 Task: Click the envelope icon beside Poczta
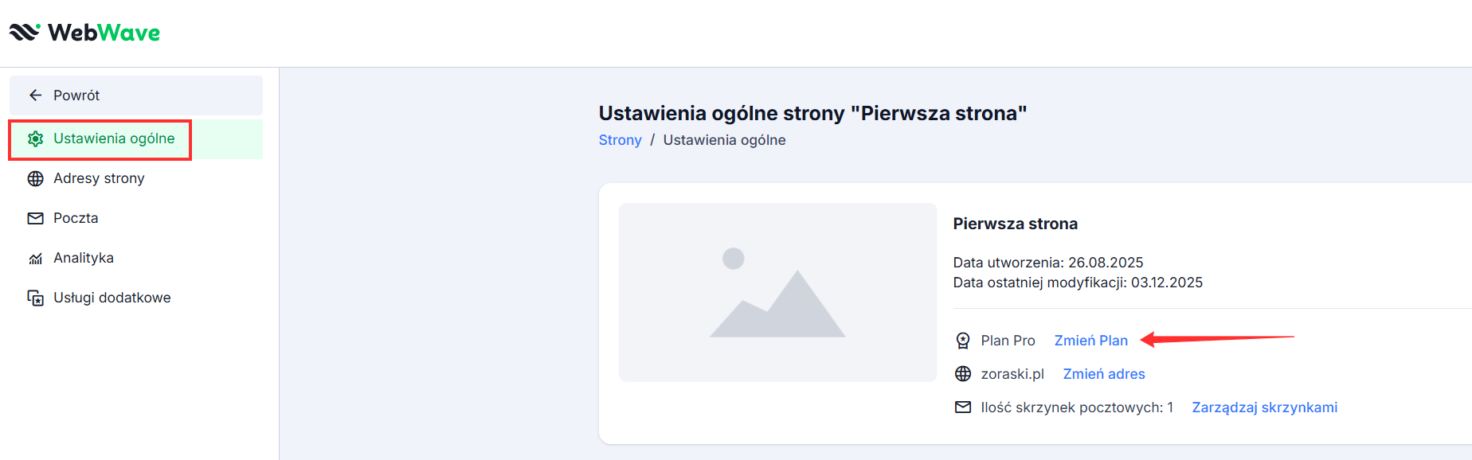36,218
